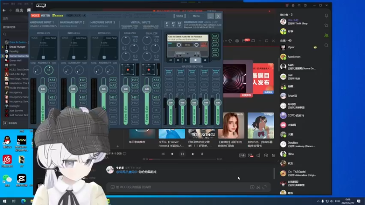This screenshot has height=205, width=365.
Task: Click the cassette fast-forward button in Voicemeeter
Action: point(178,60)
